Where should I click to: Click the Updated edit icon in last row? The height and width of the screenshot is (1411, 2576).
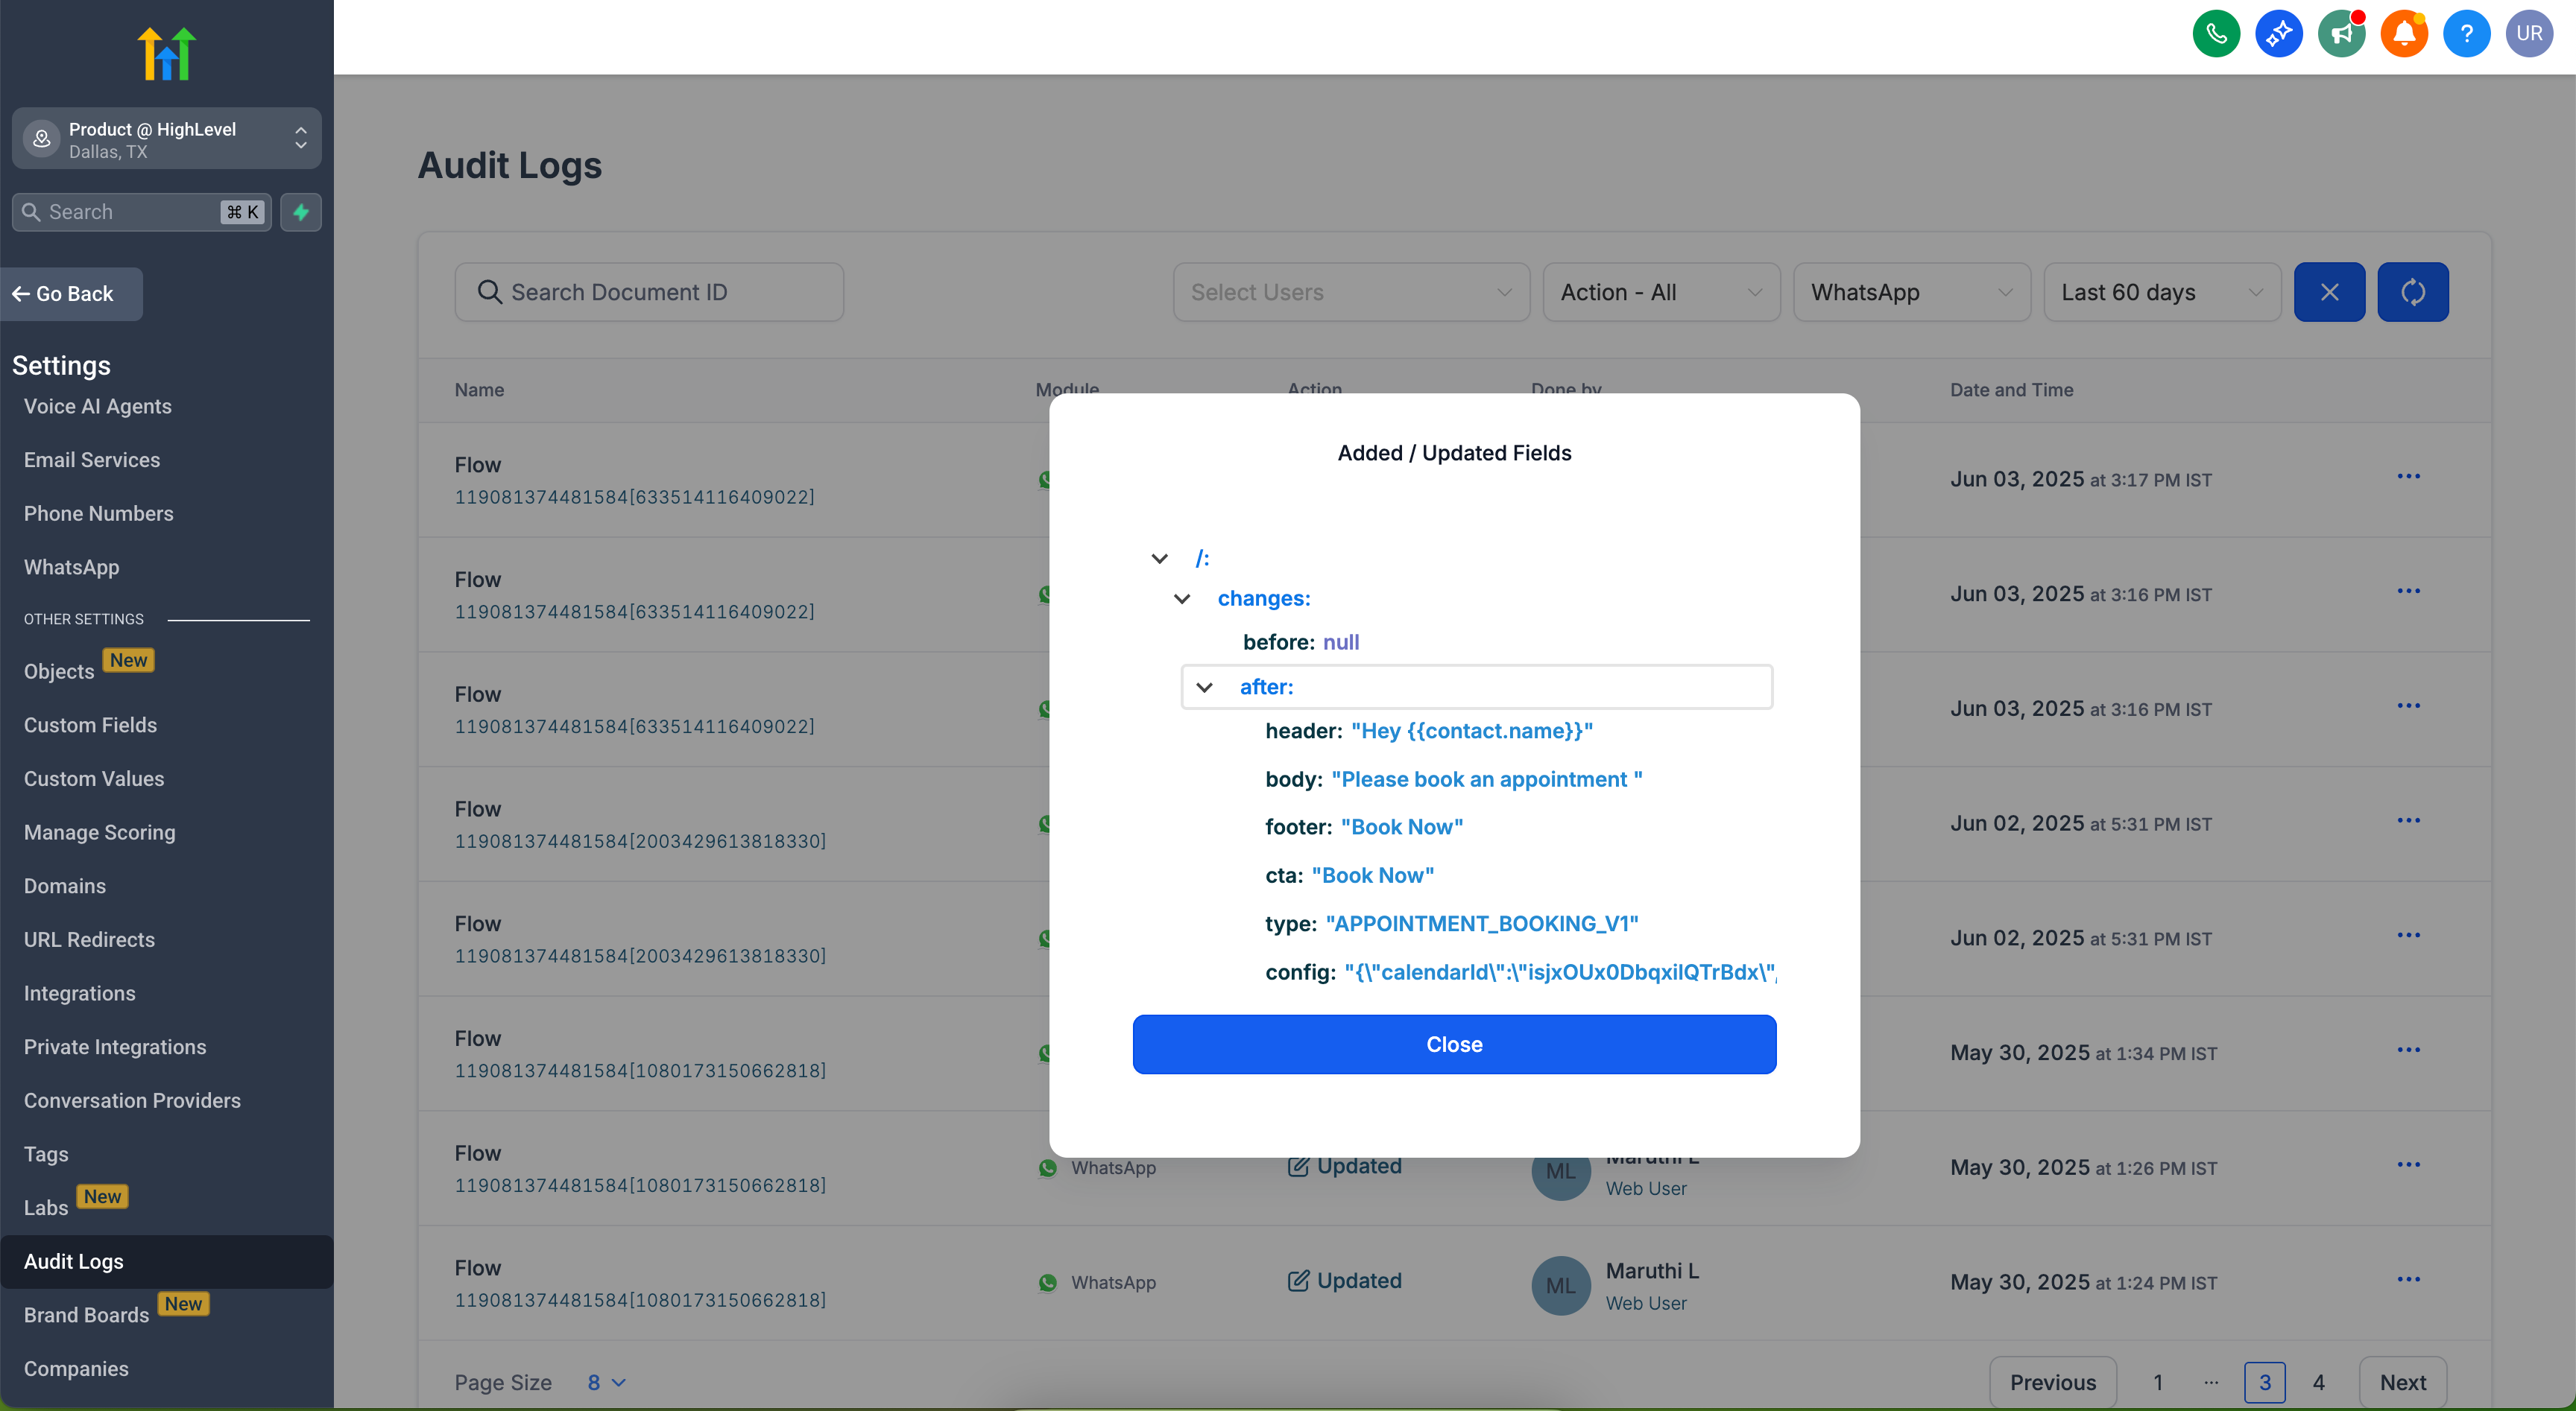(x=1298, y=1281)
